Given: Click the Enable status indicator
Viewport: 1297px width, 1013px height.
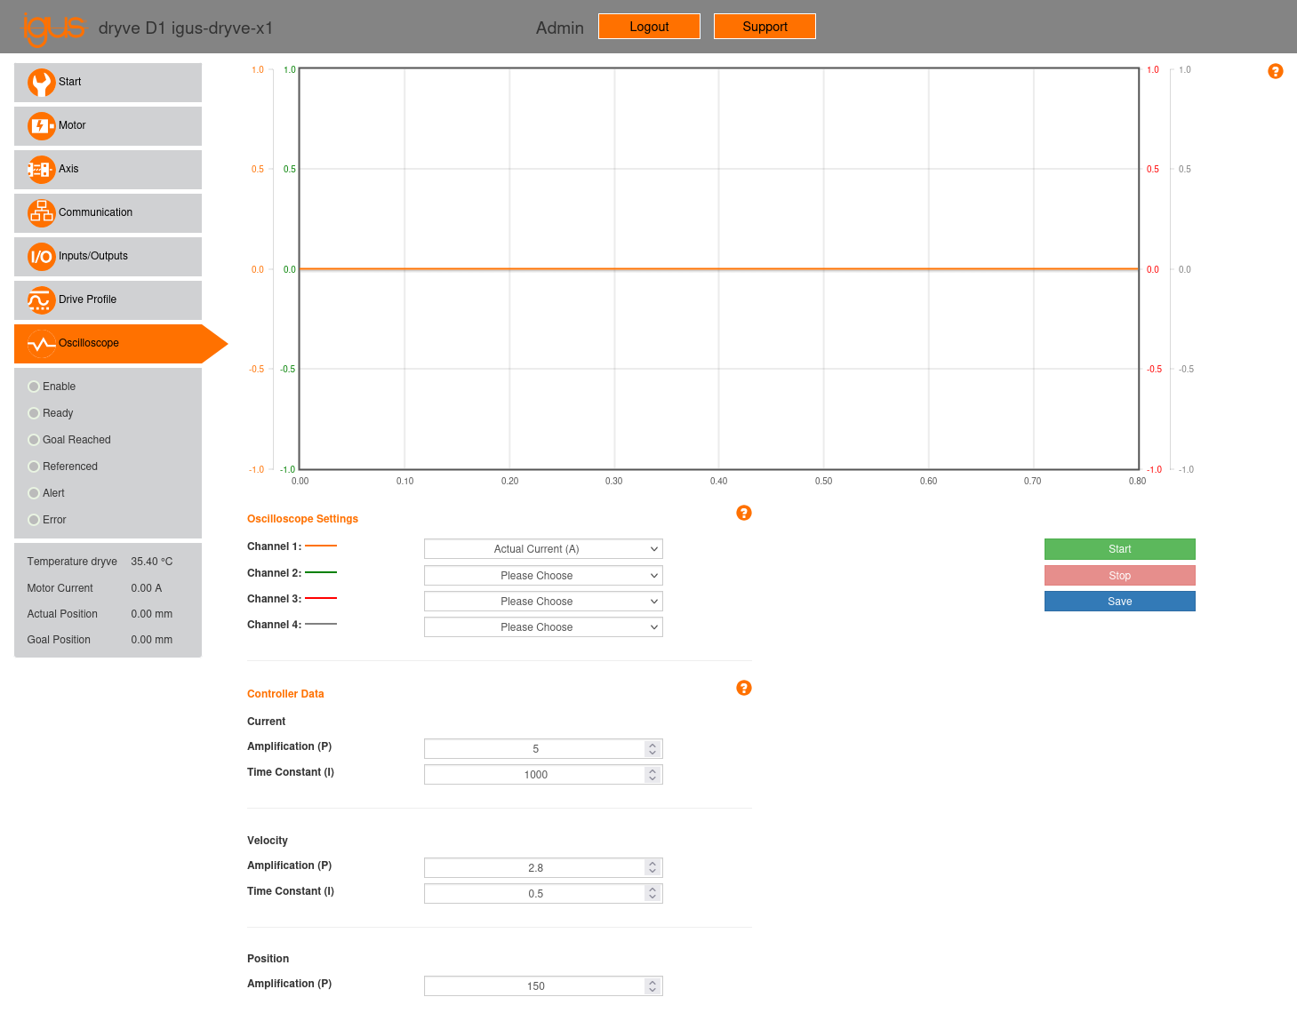Looking at the screenshot, I should 34,387.
